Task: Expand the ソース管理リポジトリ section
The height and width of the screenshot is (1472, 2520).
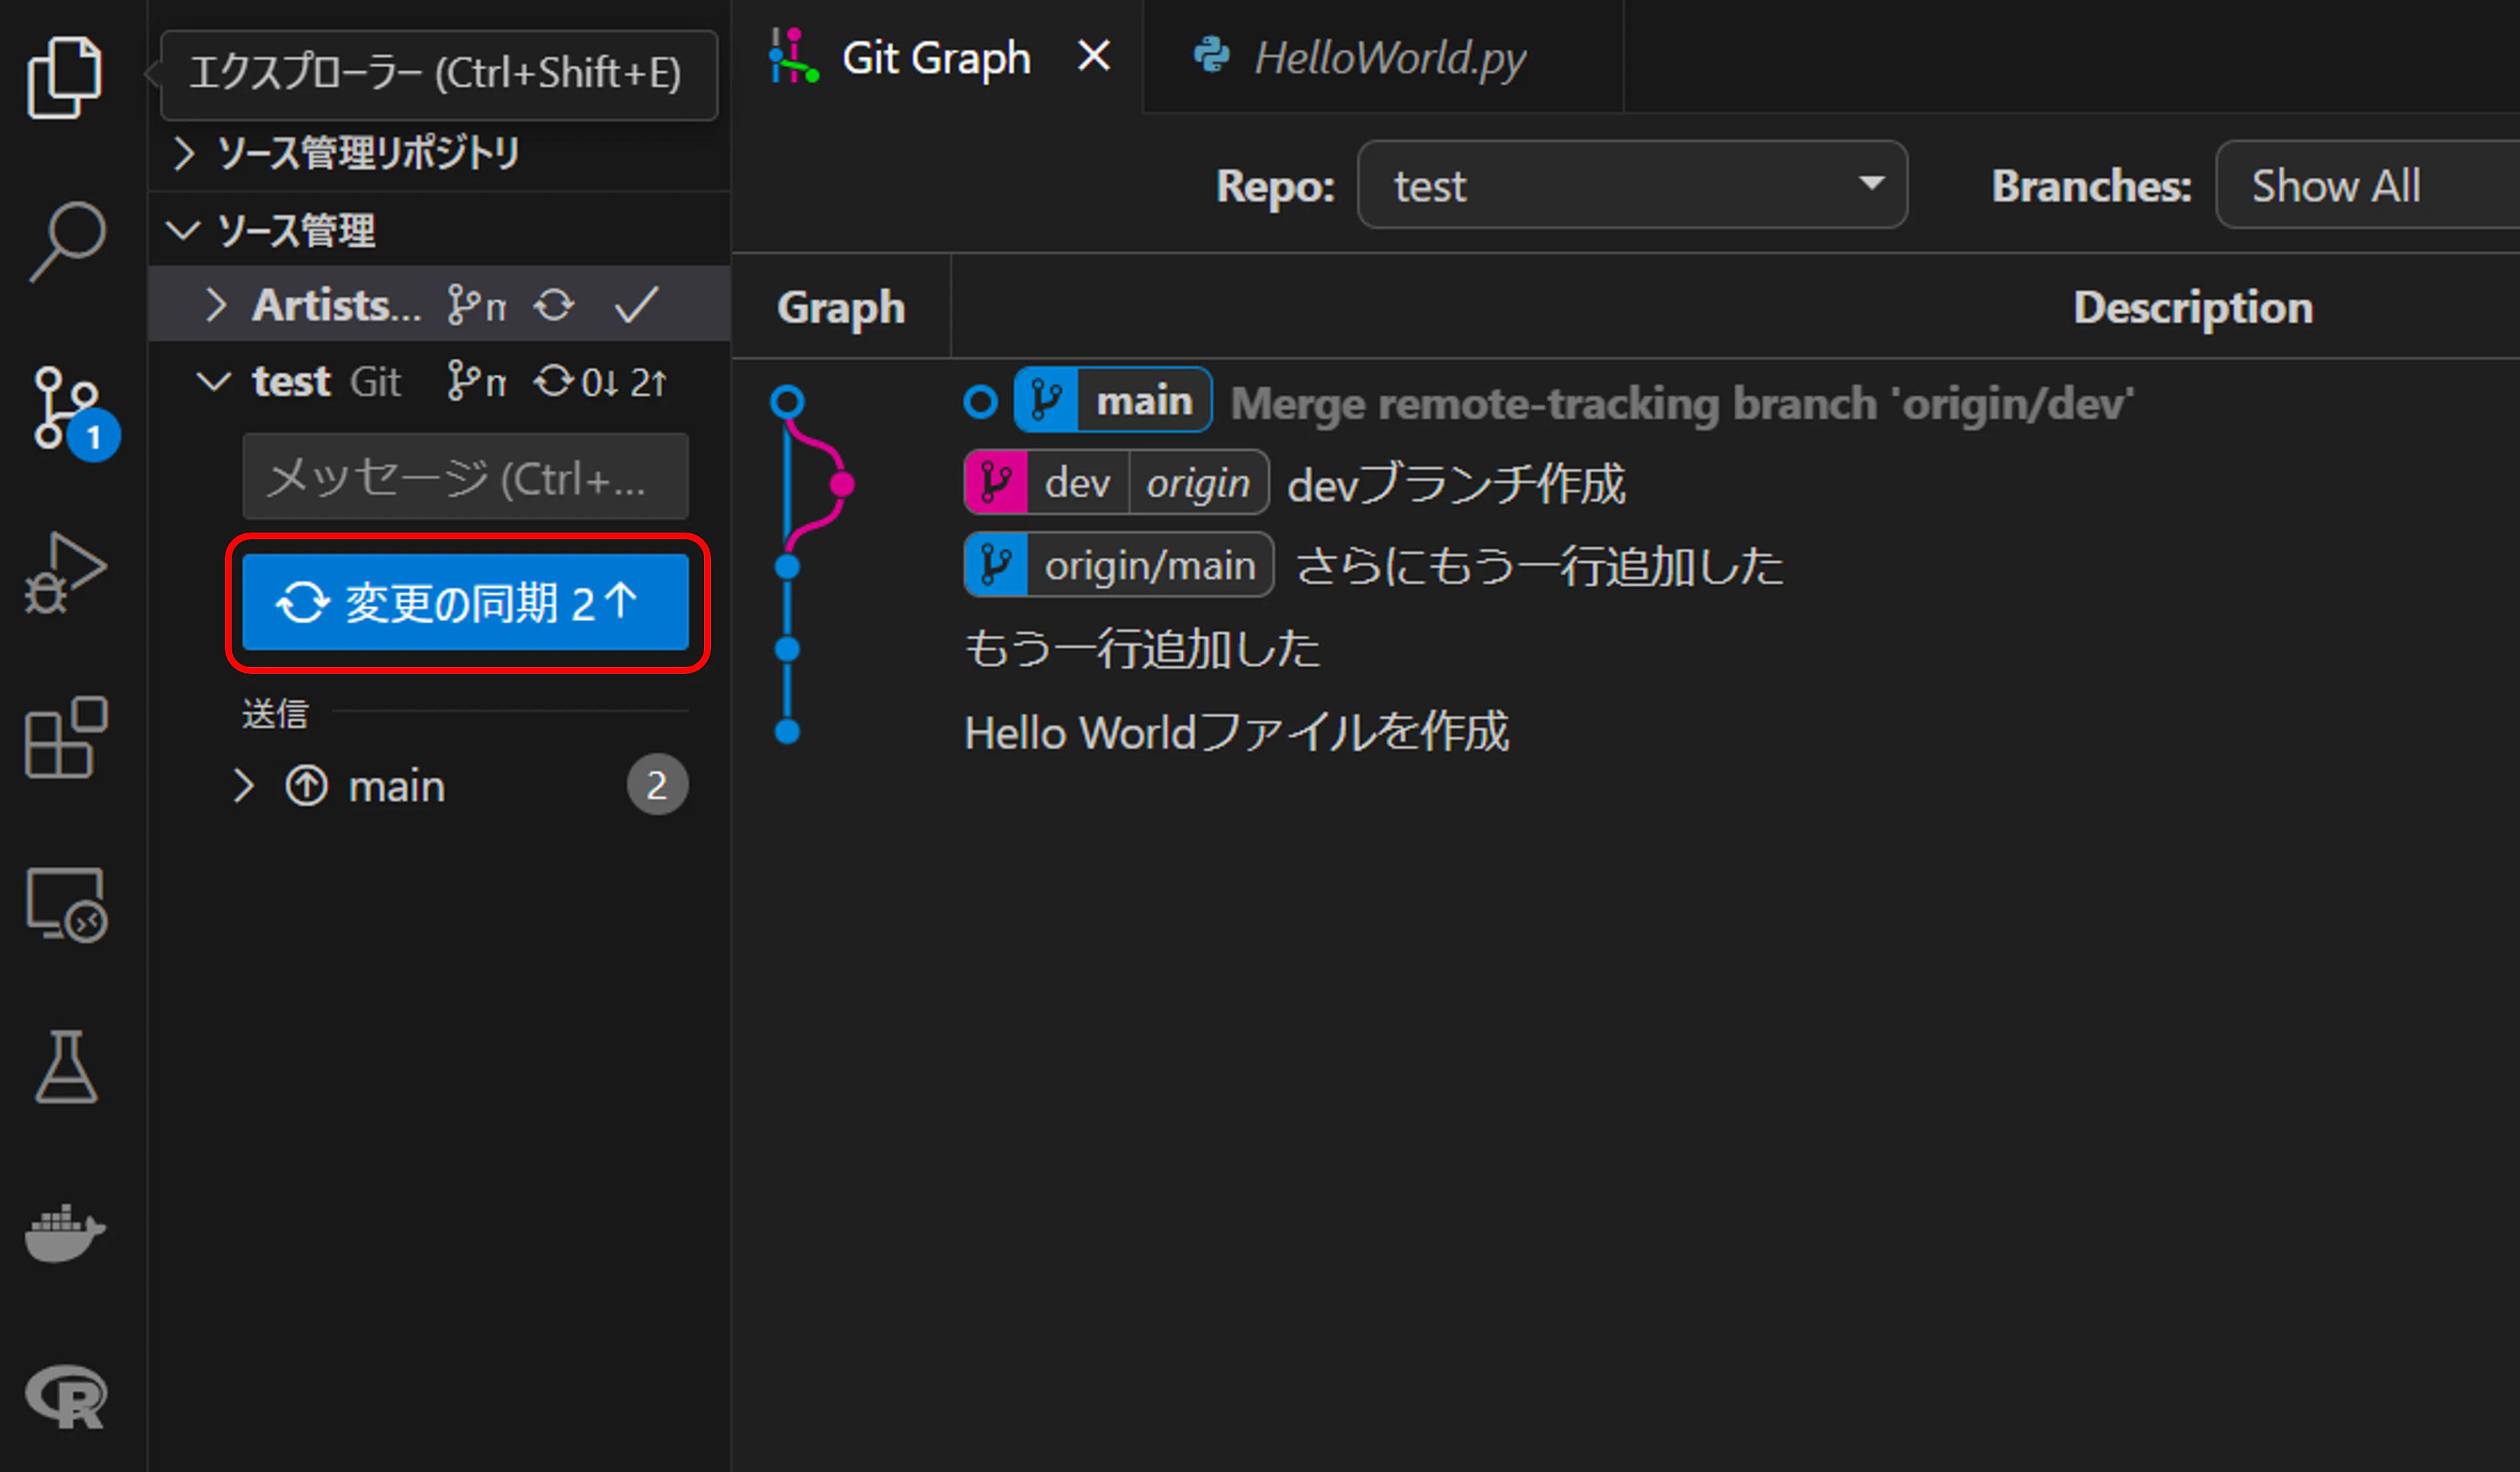Action: coord(439,154)
